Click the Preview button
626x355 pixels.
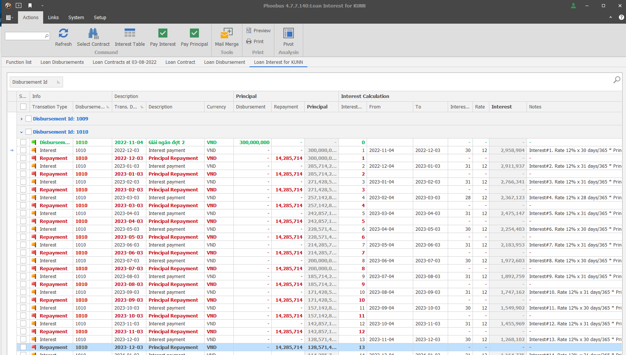pos(258,31)
